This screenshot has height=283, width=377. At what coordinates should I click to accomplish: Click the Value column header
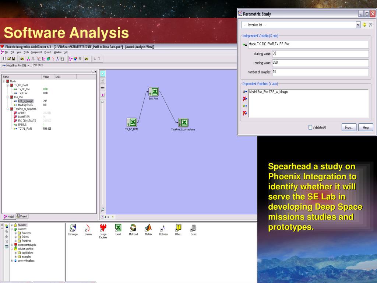tap(48, 77)
